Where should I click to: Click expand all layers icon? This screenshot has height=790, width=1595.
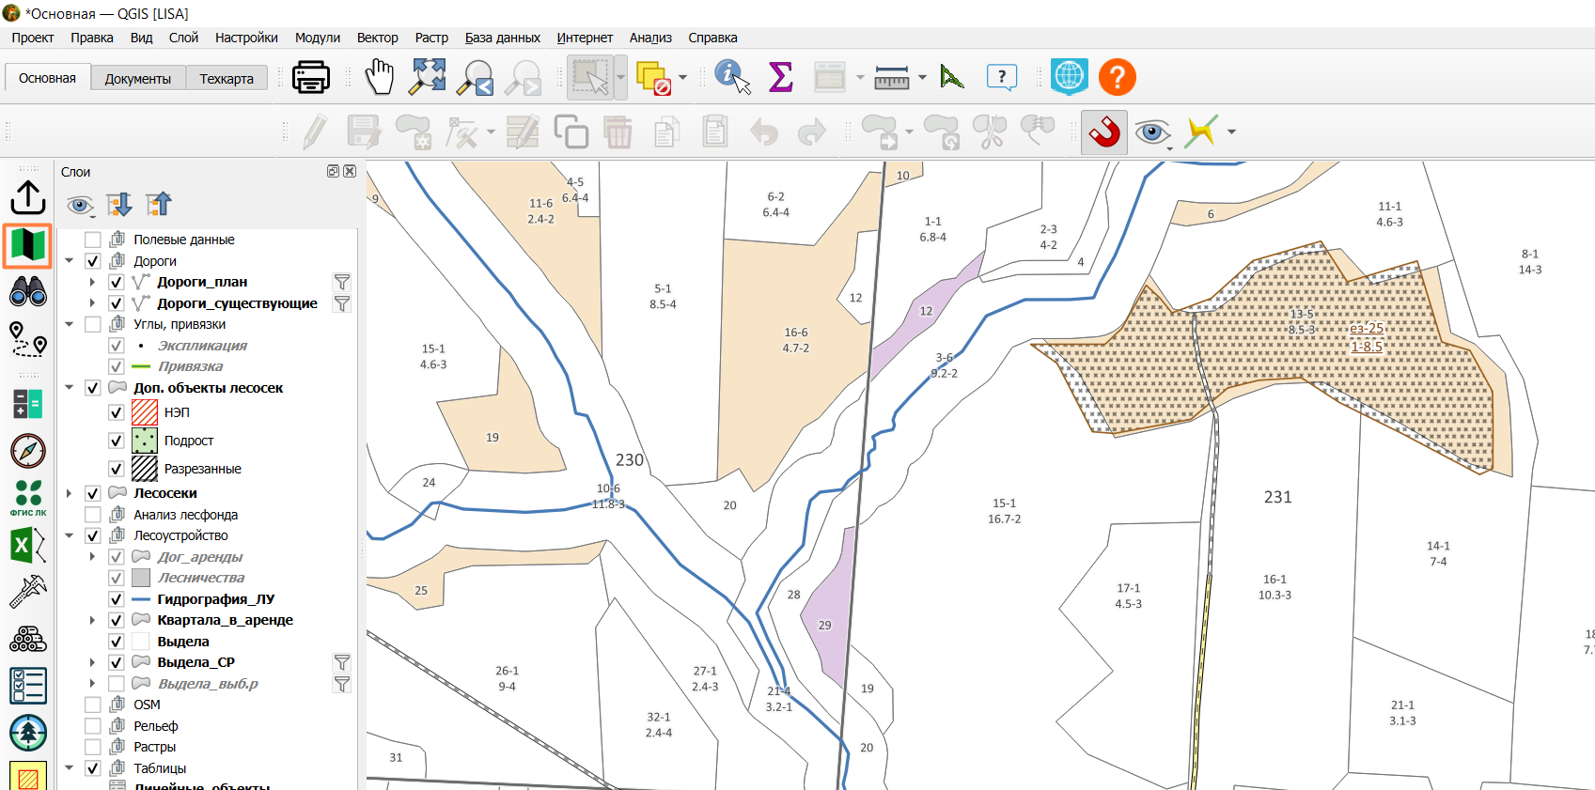pos(119,204)
